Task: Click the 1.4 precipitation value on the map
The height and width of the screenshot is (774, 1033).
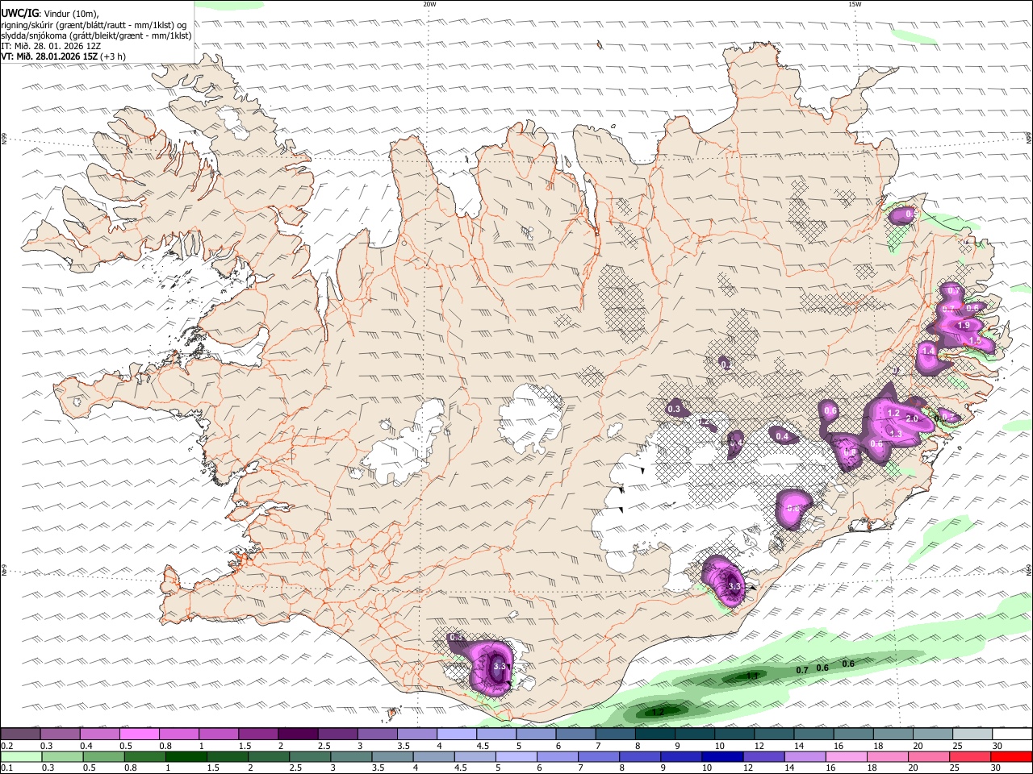Action: pyautogui.click(x=928, y=352)
